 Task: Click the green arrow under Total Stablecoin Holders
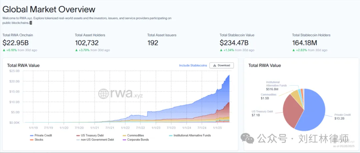[293, 50]
